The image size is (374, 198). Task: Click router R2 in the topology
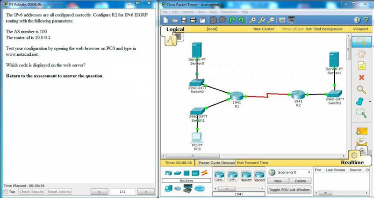coord(298,95)
